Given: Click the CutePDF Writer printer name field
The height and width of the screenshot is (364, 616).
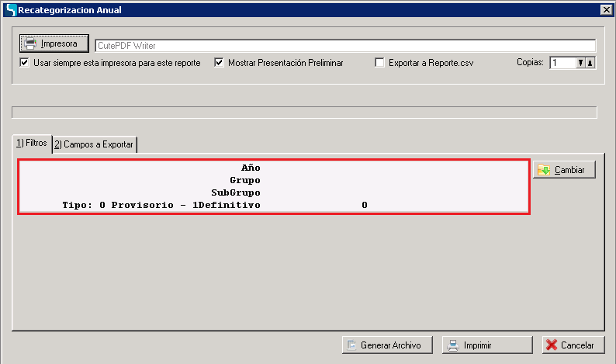Looking at the screenshot, I should (x=344, y=46).
